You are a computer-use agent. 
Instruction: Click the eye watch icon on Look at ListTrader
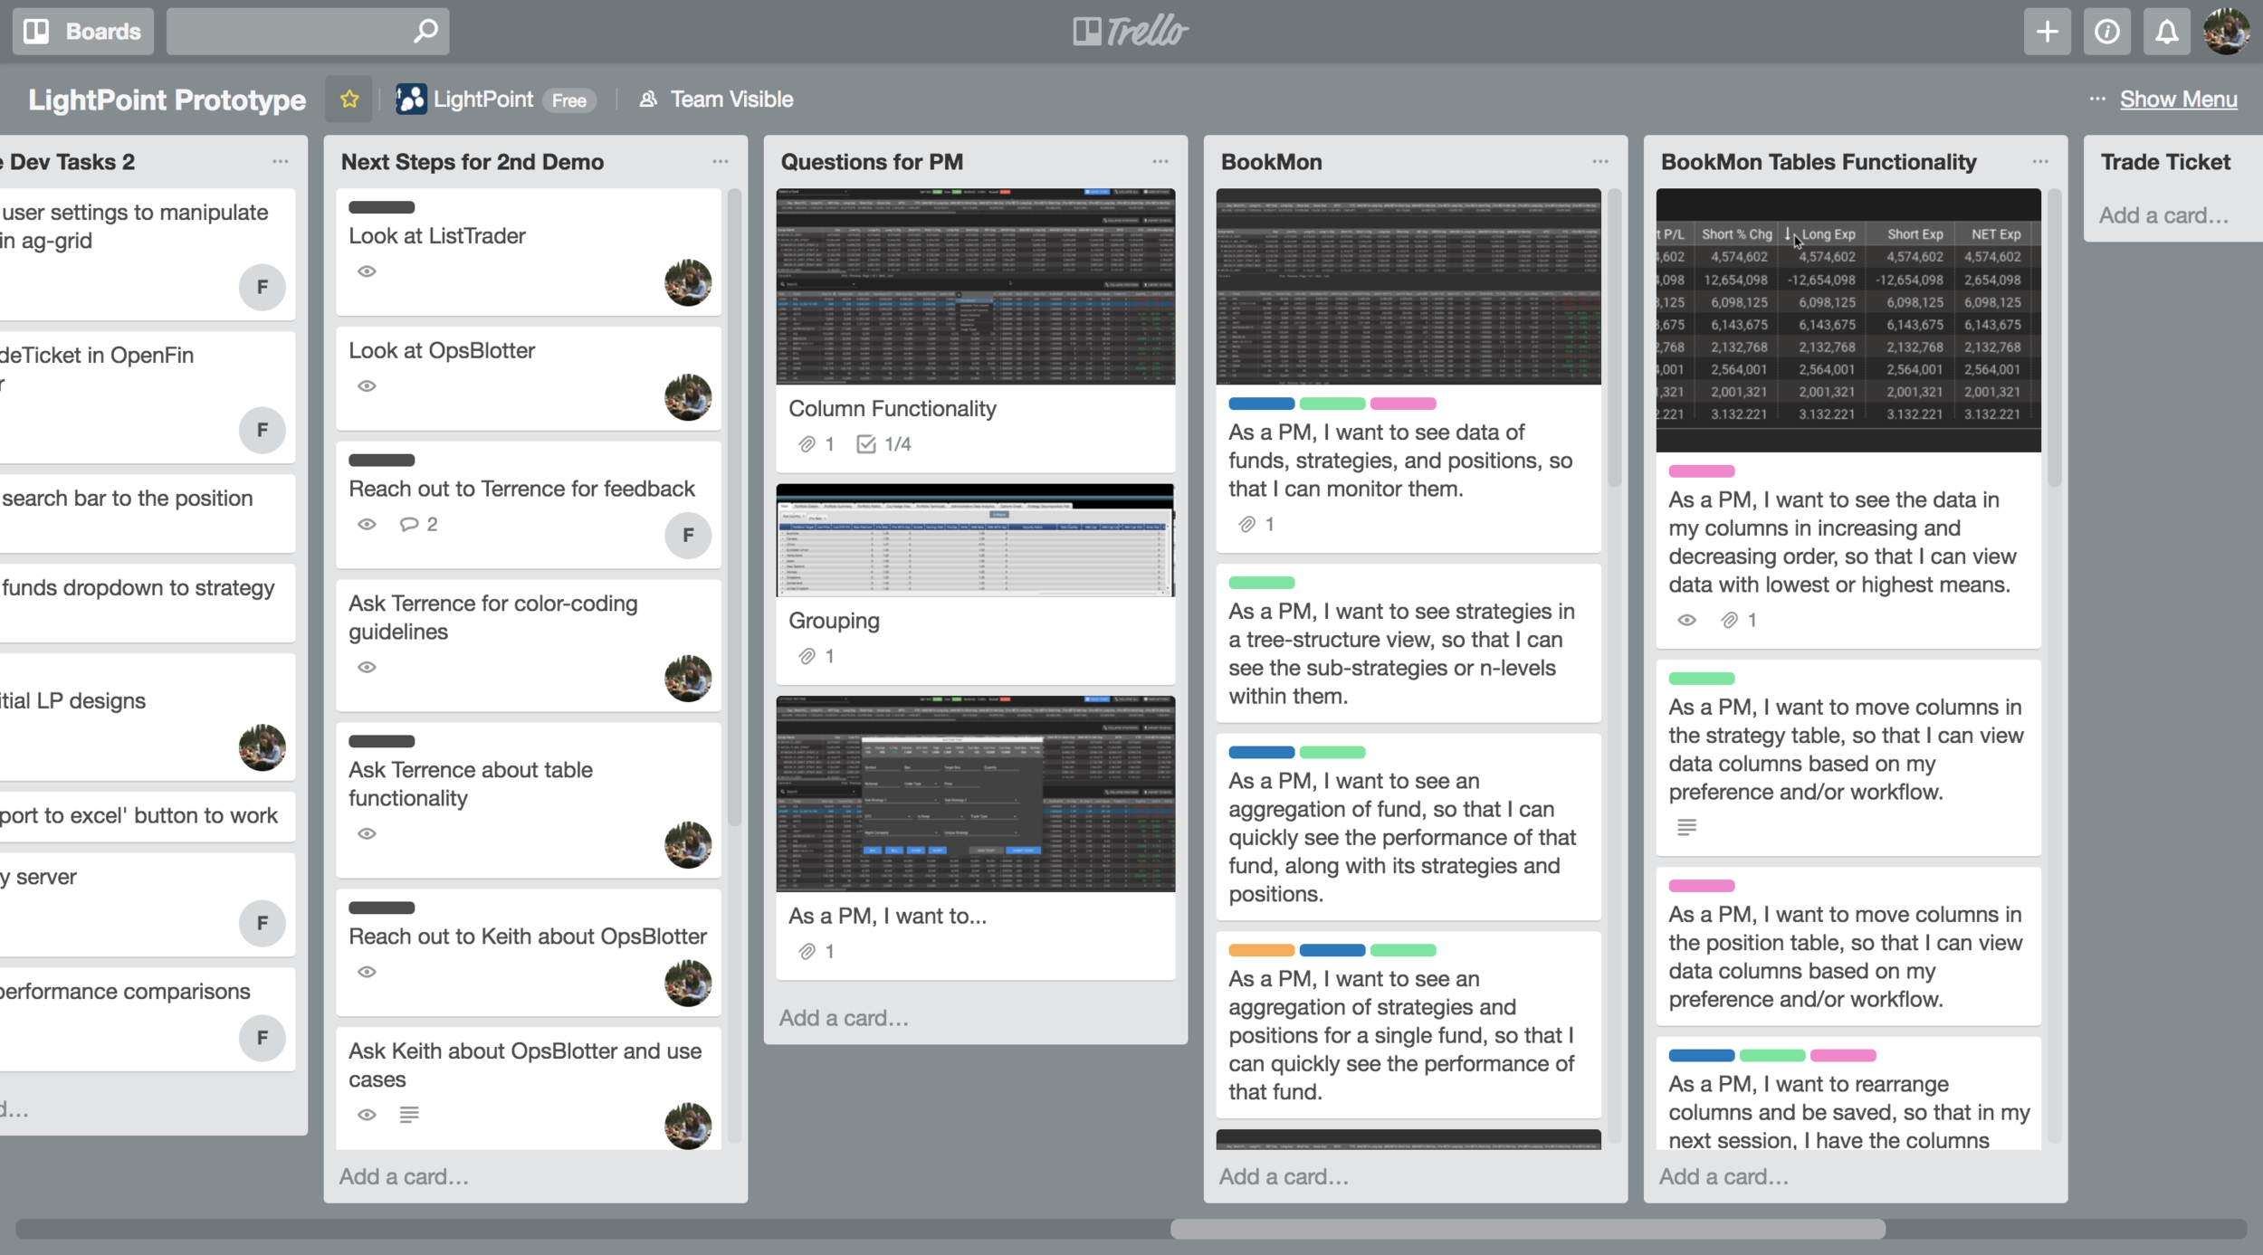pos(367,271)
